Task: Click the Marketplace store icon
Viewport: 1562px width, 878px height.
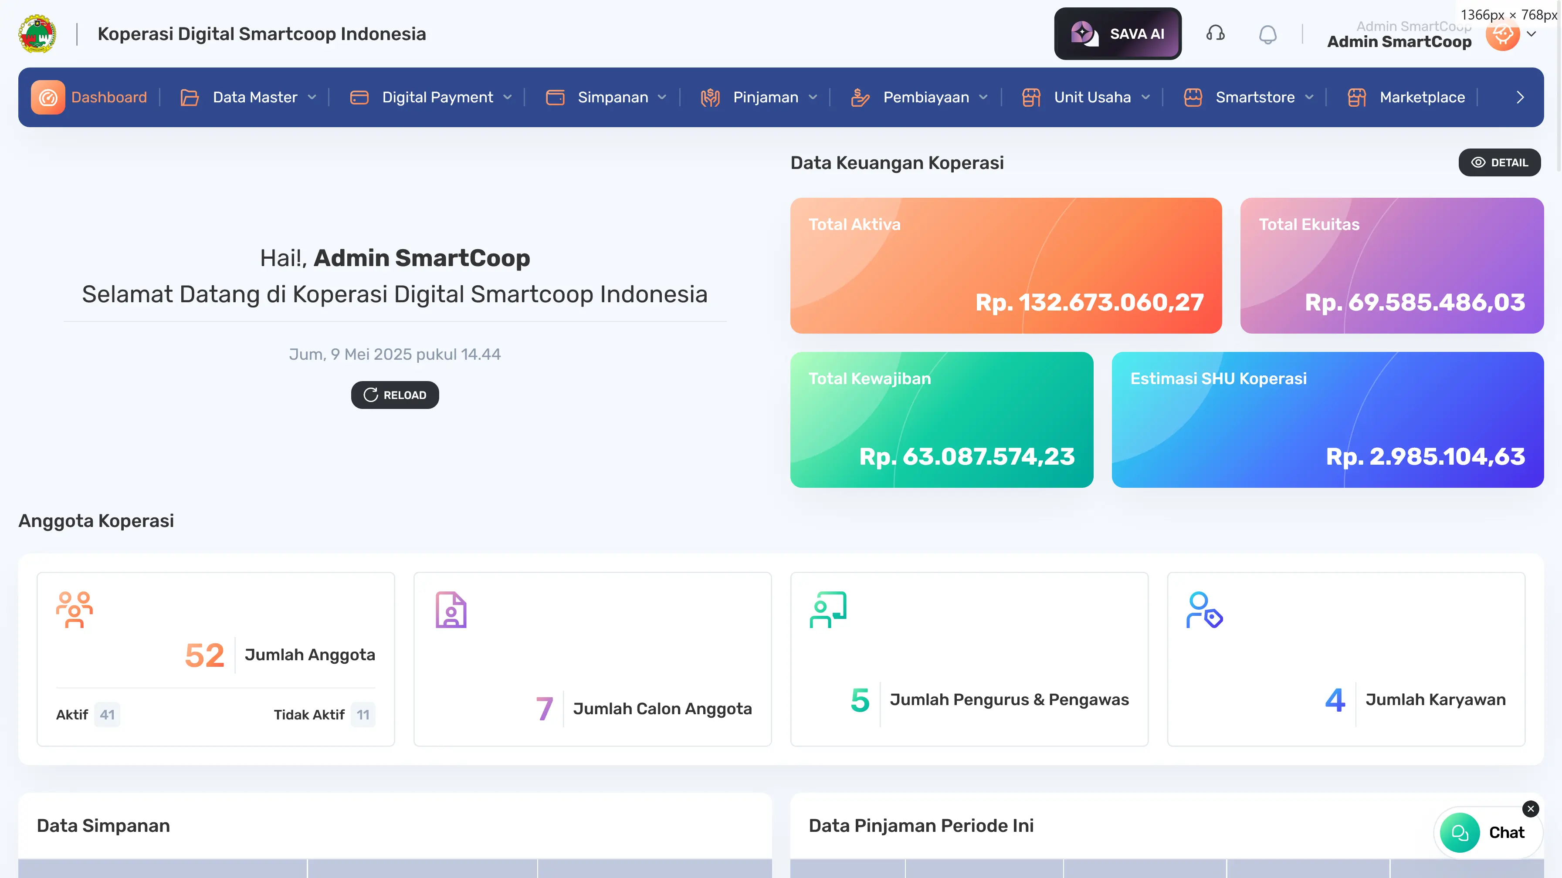Action: click(x=1356, y=97)
